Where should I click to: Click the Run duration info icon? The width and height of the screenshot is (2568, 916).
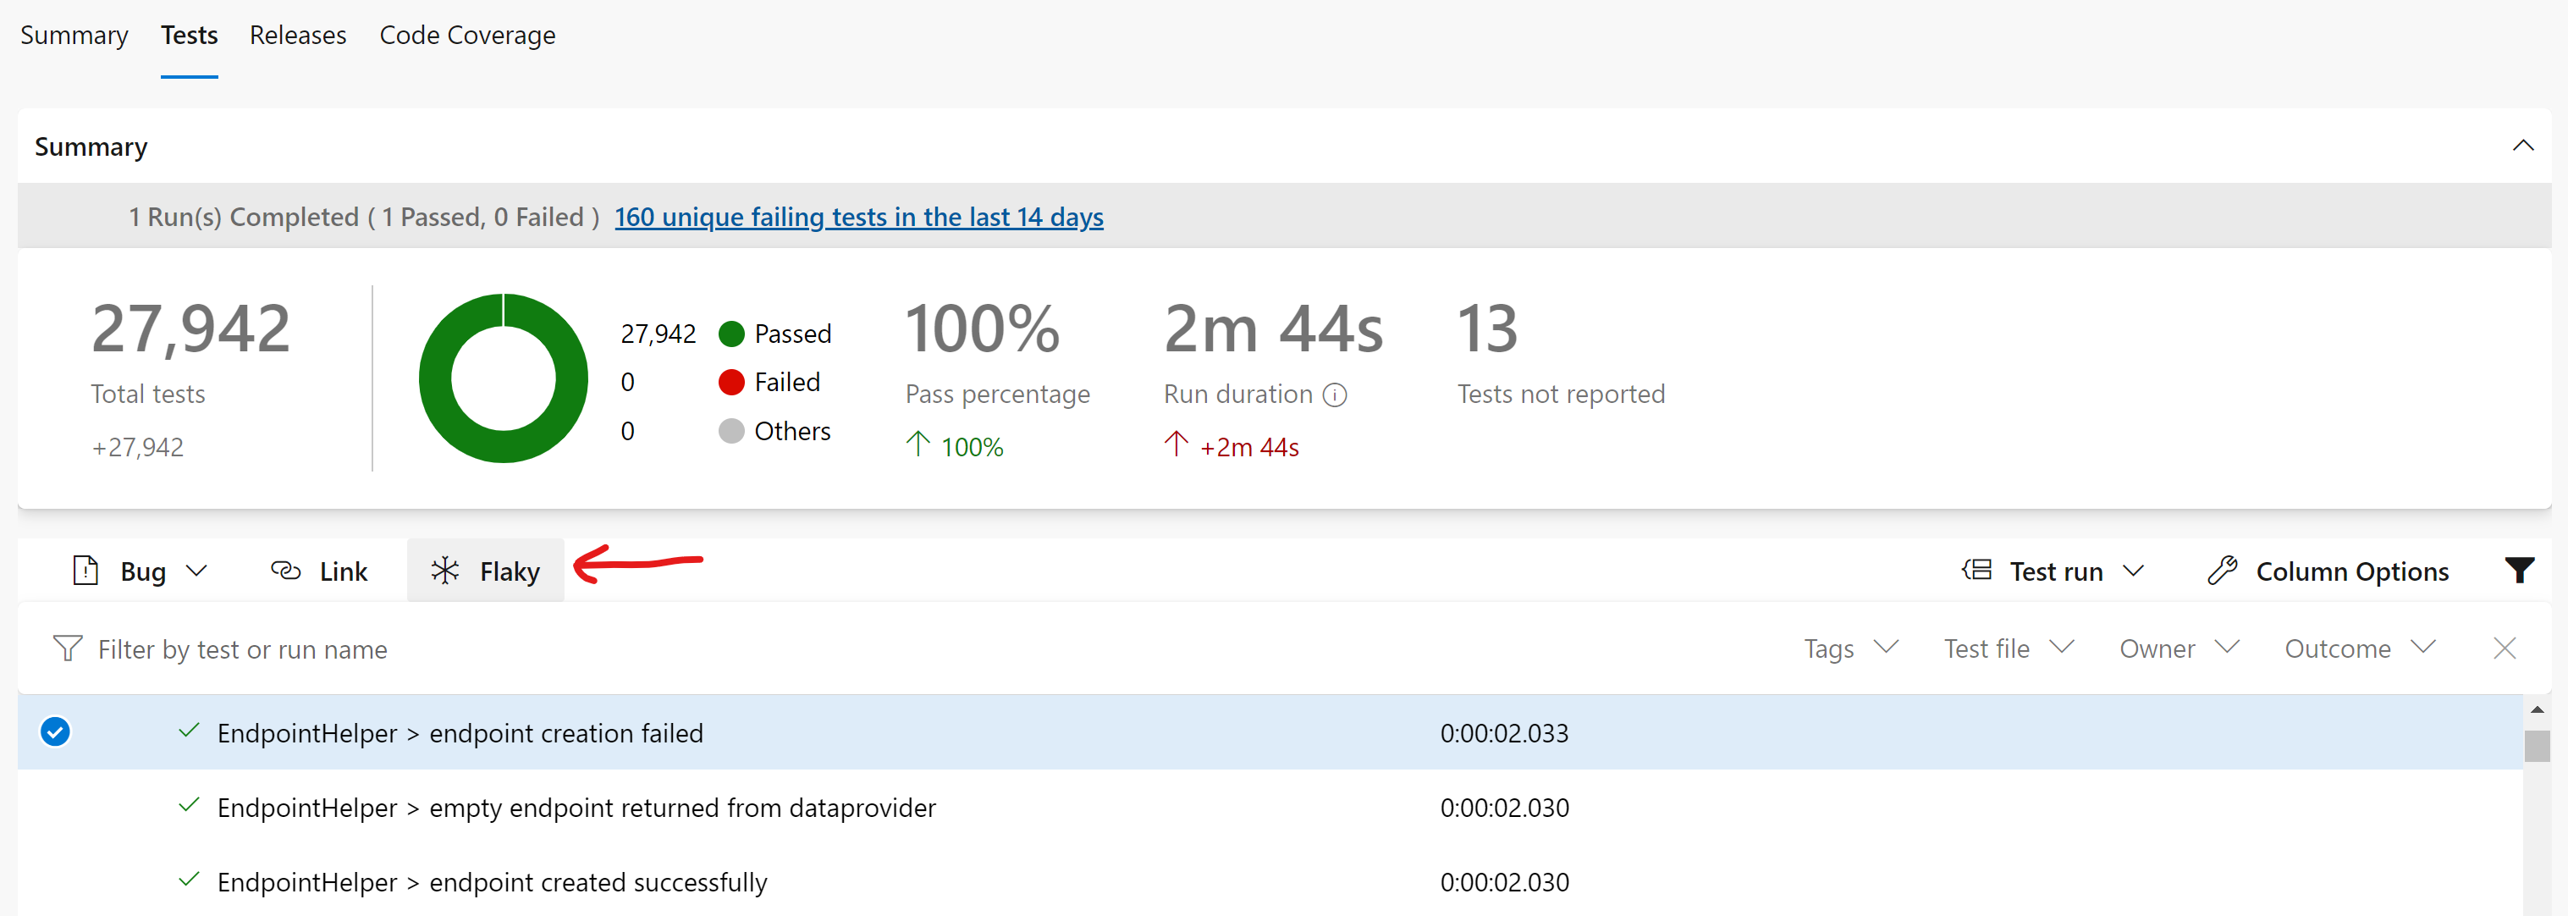pos(1335,395)
